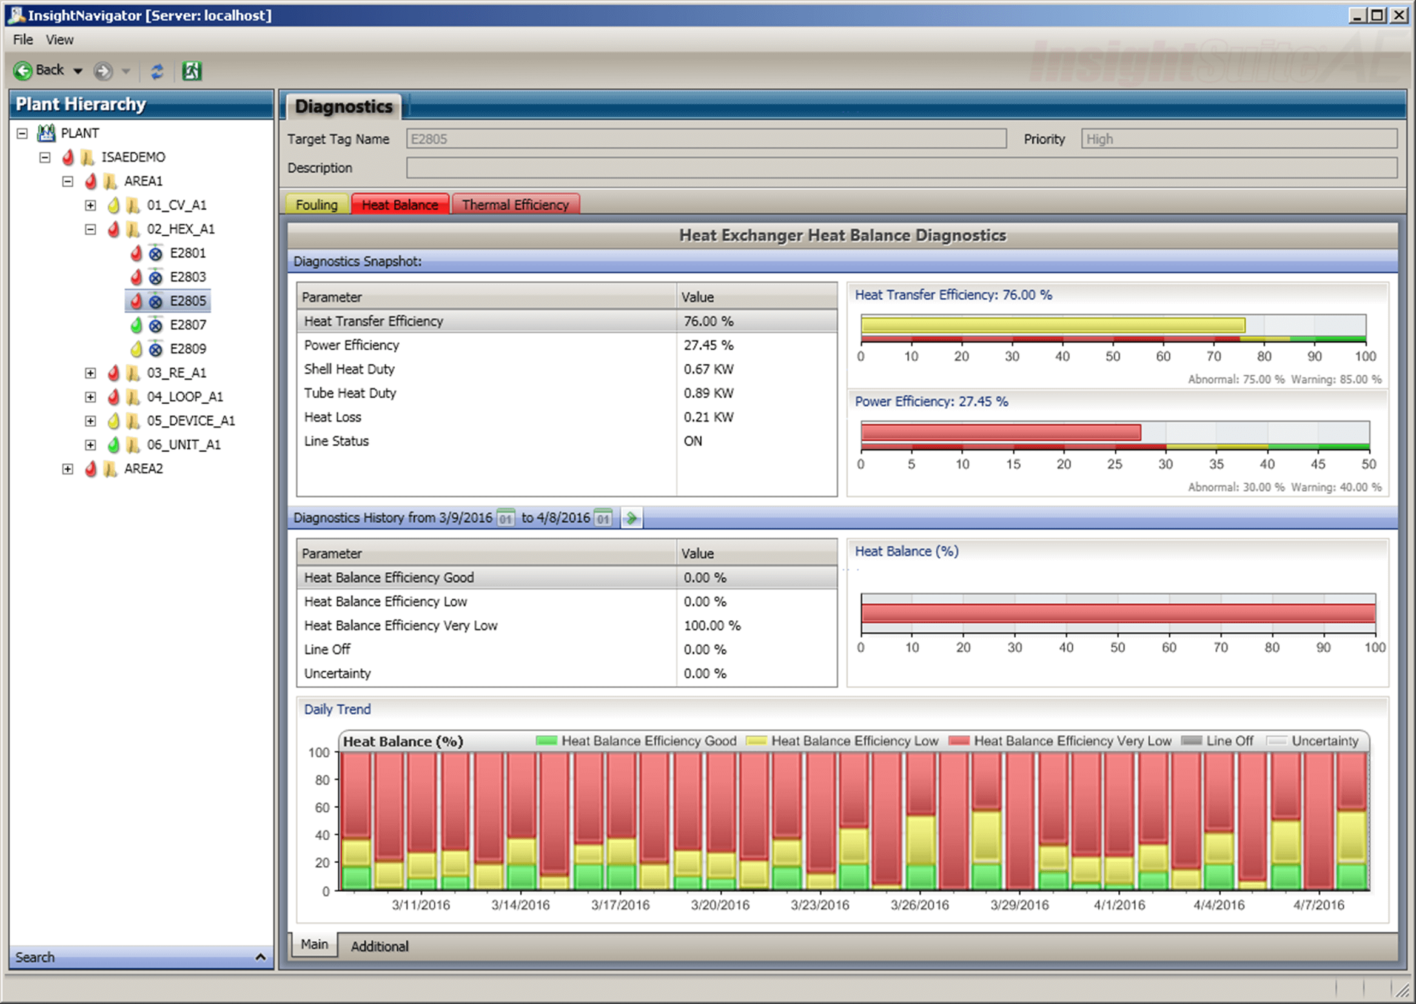This screenshot has width=1416, height=1004.
Task: Click the grayed forward navigation arrow
Action: 103,70
